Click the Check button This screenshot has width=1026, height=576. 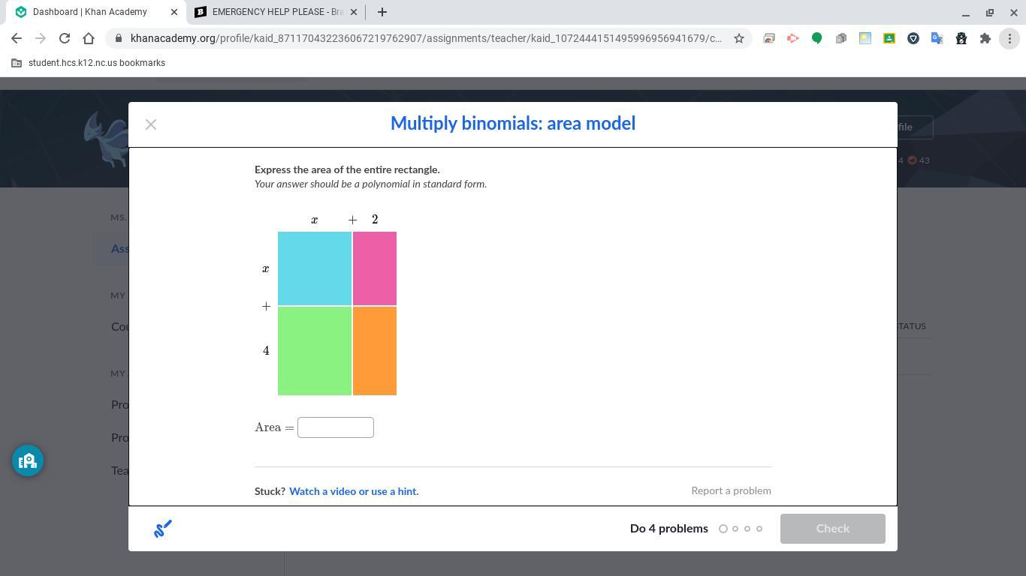(x=832, y=529)
